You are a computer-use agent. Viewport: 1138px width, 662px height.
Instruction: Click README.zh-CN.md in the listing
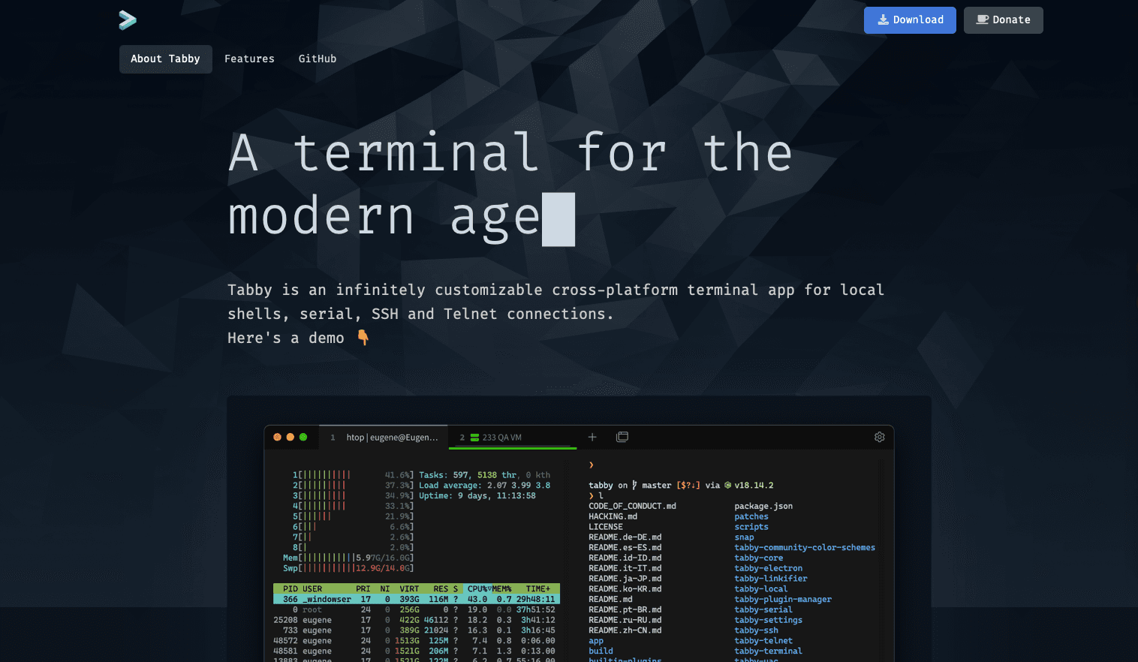click(625, 630)
